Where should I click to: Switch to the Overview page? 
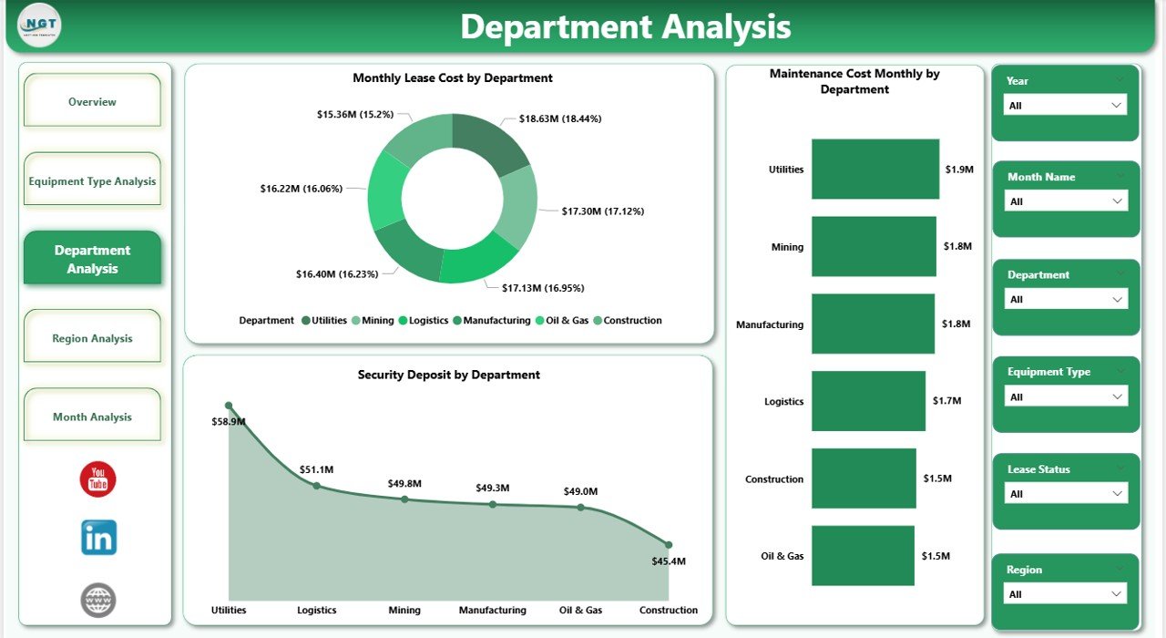click(92, 101)
